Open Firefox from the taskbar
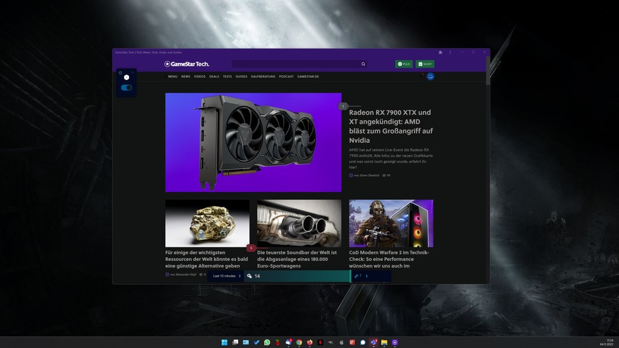 coord(309,342)
